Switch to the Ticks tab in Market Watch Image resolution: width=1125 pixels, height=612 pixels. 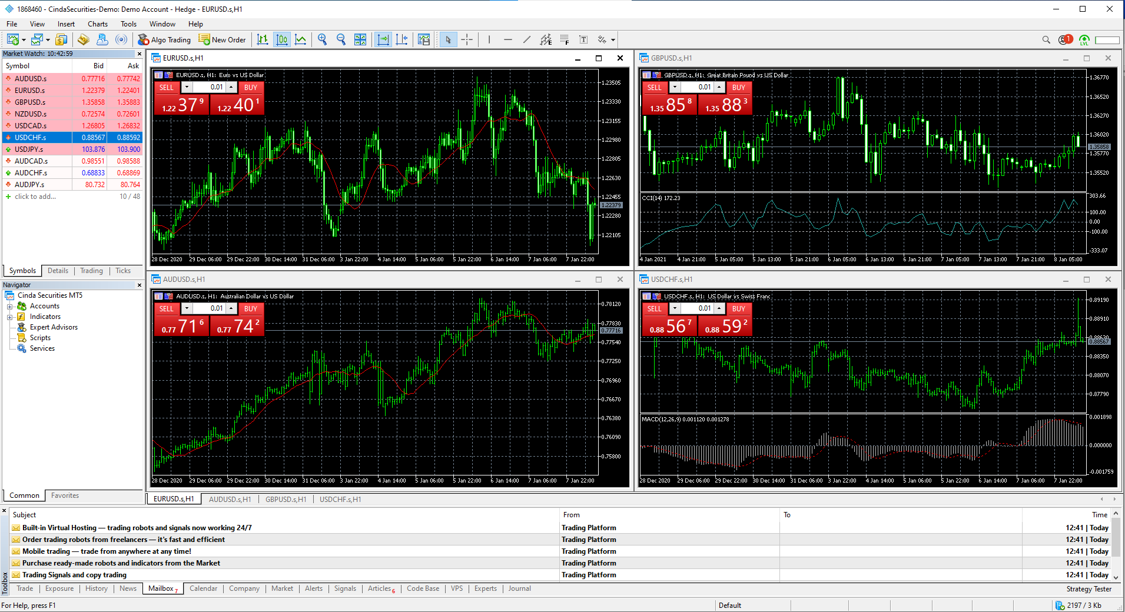click(123, 271)
